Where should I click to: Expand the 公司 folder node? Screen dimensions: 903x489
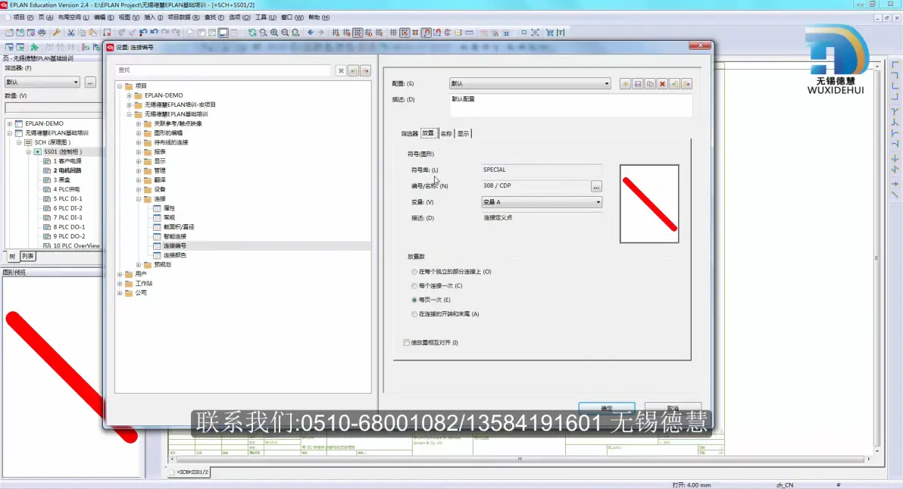tap(120, 293)
